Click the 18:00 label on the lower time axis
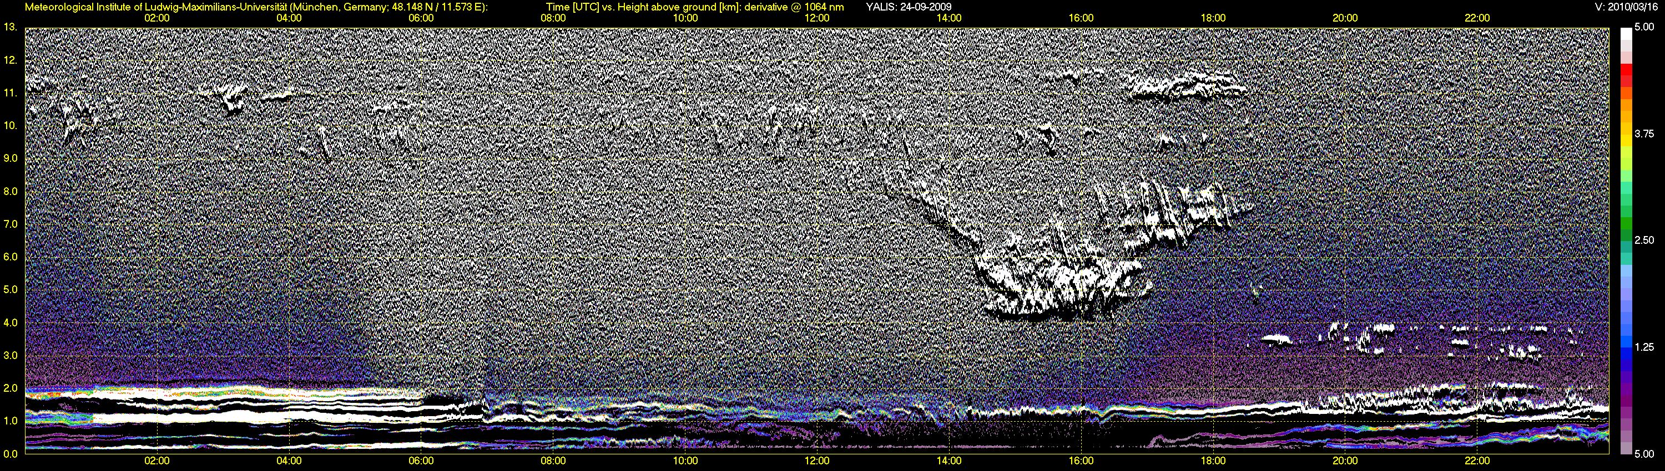Image resolution: width=1665 pixels, height=471 pixels. click(x=1213, y=460)
